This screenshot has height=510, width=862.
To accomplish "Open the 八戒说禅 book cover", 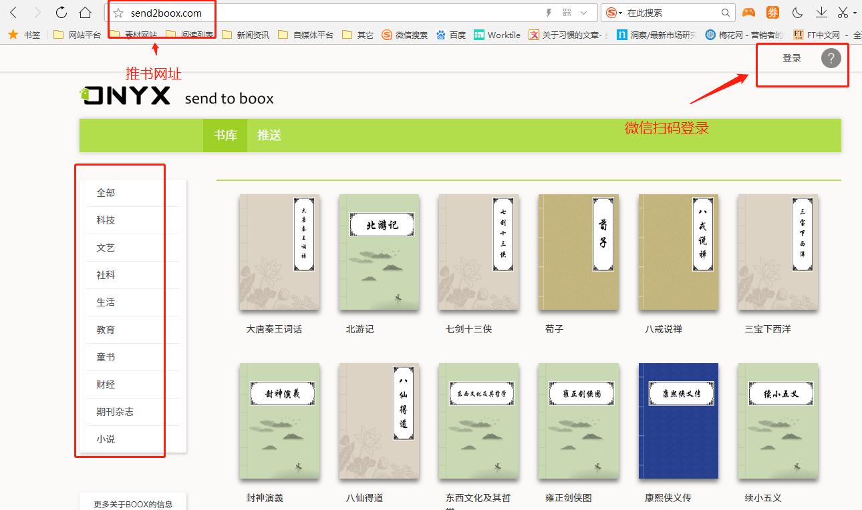I will 678,252.
